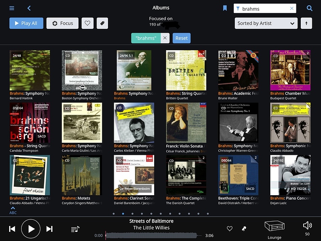Open search with the magnifier icon
Screen dimensions: 321x241
(309, 8)
